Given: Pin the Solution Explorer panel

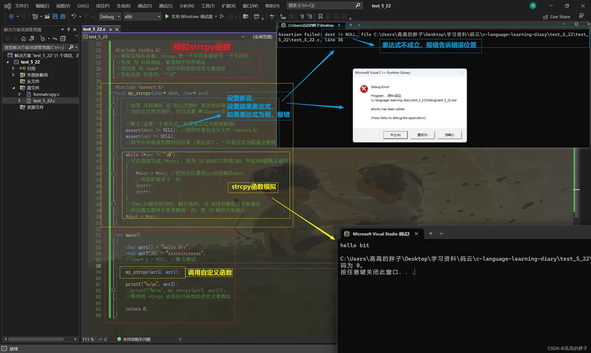Looking at the screenshot, I should 69,30.
